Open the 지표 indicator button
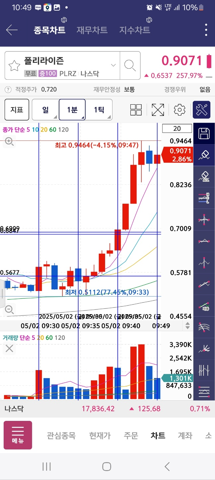The width and height of the screenshot is (215, 480). [17, 110]
